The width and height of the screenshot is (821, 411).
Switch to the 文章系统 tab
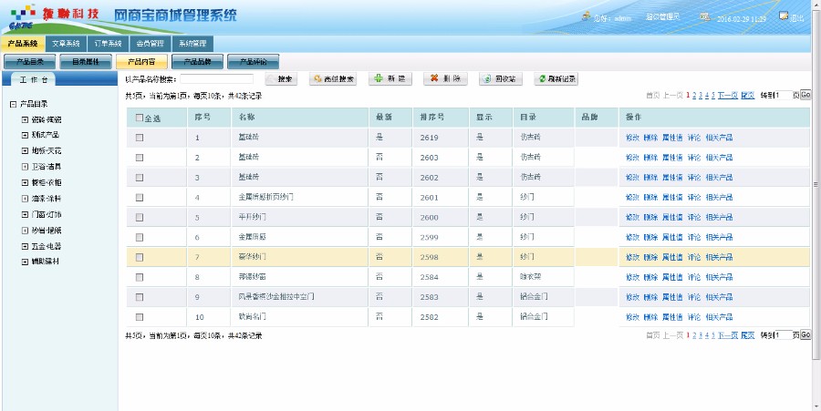click(x=66, y=44)
